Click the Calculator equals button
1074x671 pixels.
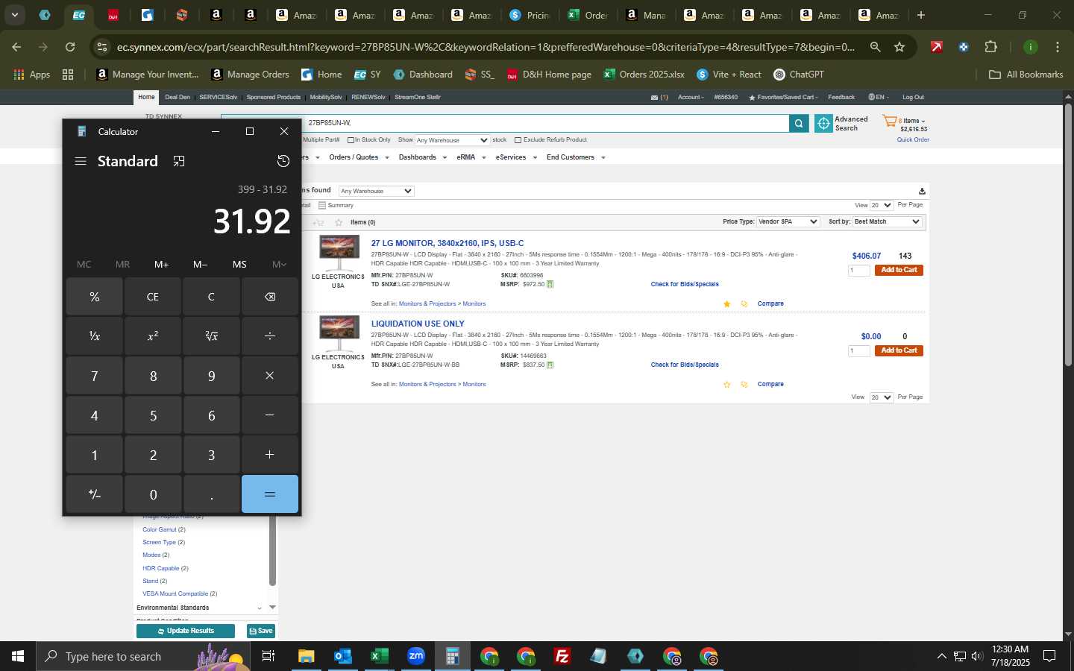tap(270, 494)
